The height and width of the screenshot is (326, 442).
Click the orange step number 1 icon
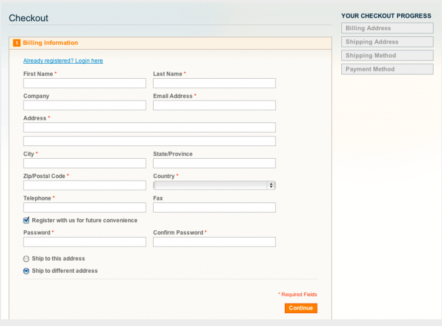pyautogui.click(x=16, y=43)
